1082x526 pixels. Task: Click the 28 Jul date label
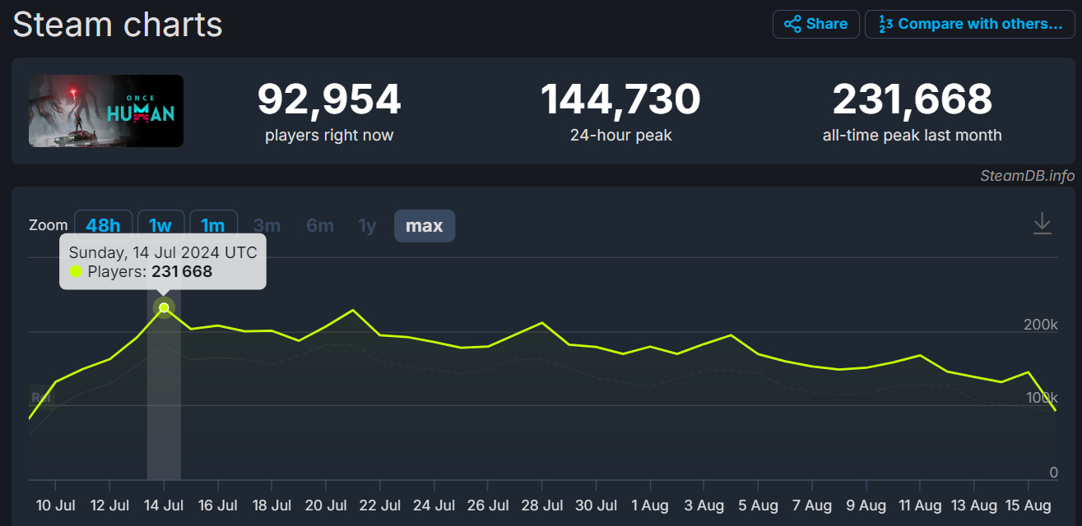(541, 505)
